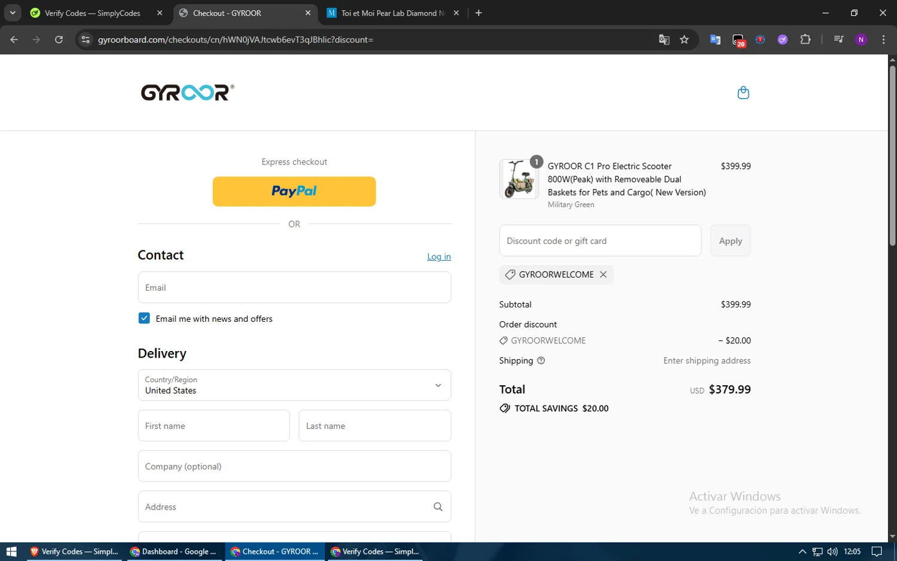Image resolution: width=897 pixels, height=561 pixels.
Task: Close the Verify Codes — SimplyCodes tab
Action: click(160, 13)
